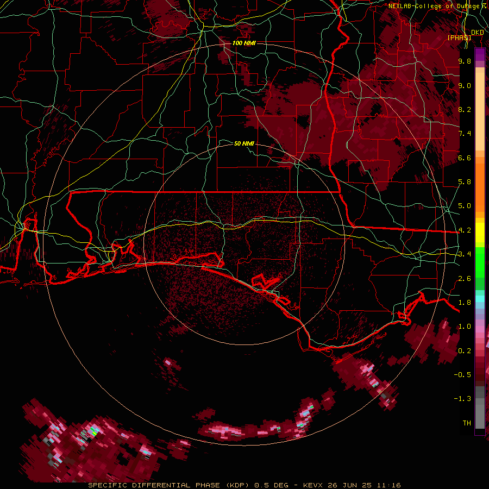Select the 0.2 value on the scale
The height and width of the screenshot is (489, 489).
coord(465,351)
